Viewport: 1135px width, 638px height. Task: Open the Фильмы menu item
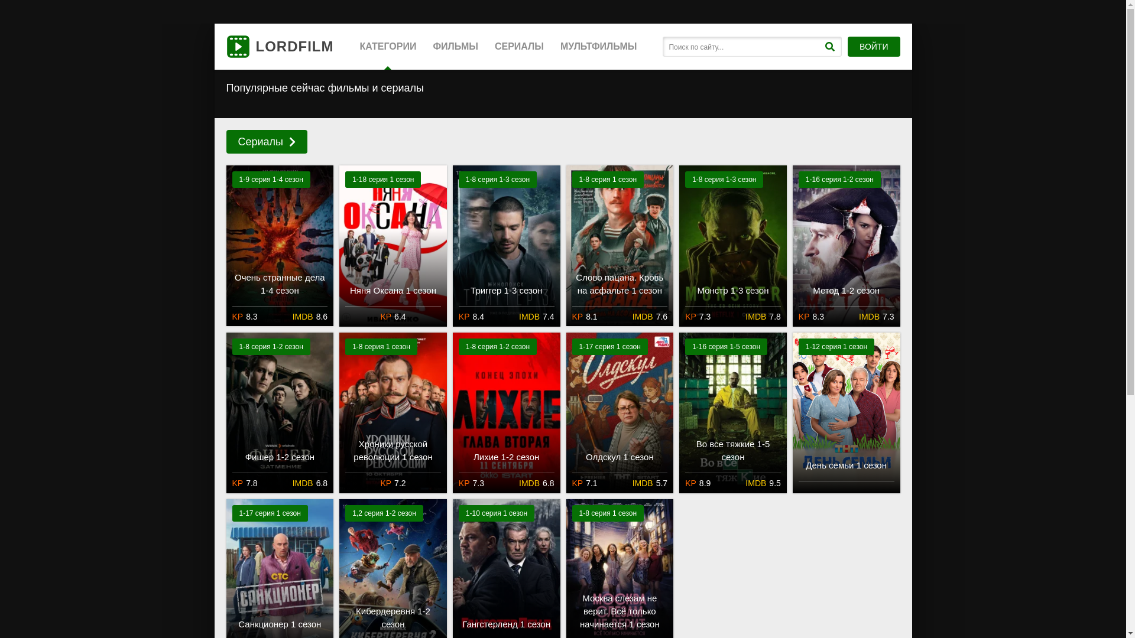[x=455, y=47]
